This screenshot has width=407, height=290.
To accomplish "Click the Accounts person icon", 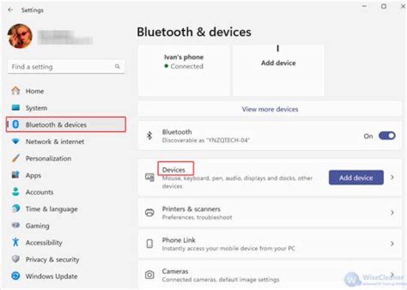I will tap(16, 192).
